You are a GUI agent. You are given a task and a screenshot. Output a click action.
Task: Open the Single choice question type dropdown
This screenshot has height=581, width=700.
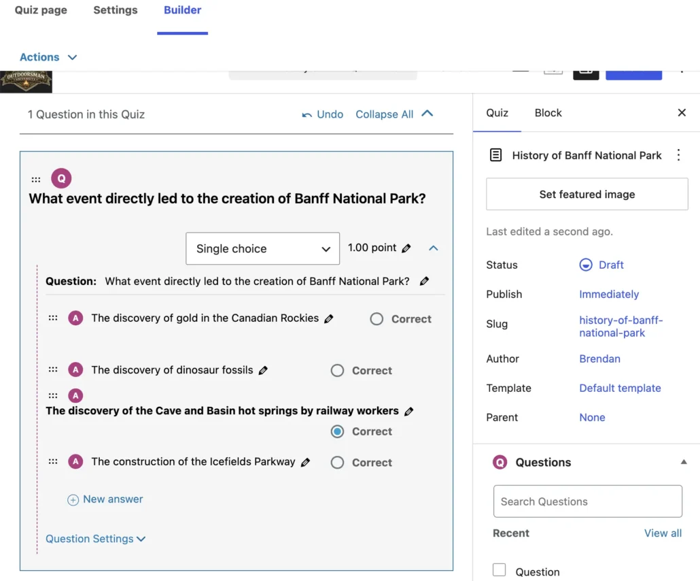[x=262, y=248]
